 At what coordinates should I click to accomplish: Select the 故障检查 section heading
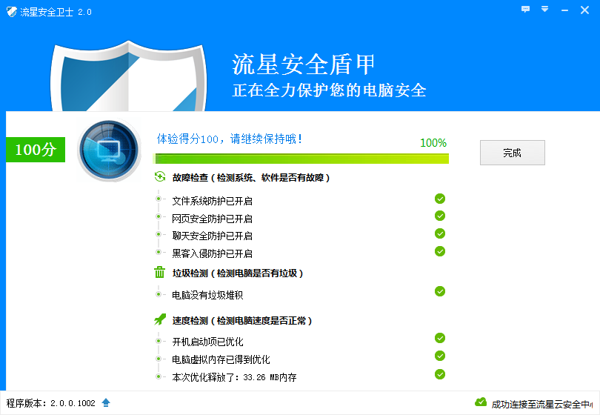251,178
